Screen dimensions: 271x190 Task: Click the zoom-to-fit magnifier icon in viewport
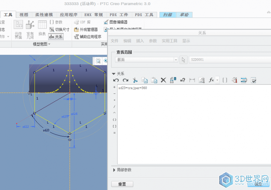98,61
